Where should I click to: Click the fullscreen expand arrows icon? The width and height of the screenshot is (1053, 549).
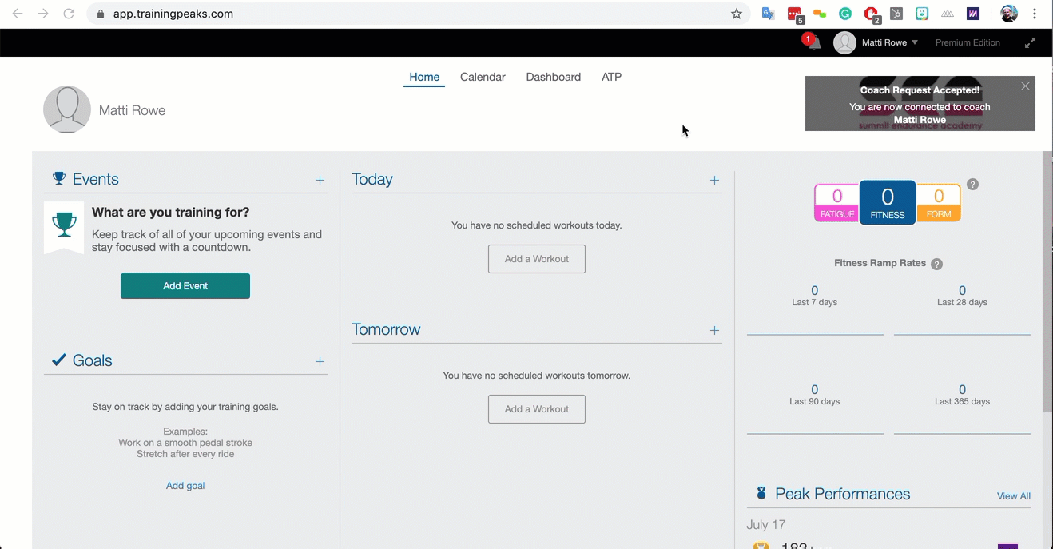click(1030, 43)
